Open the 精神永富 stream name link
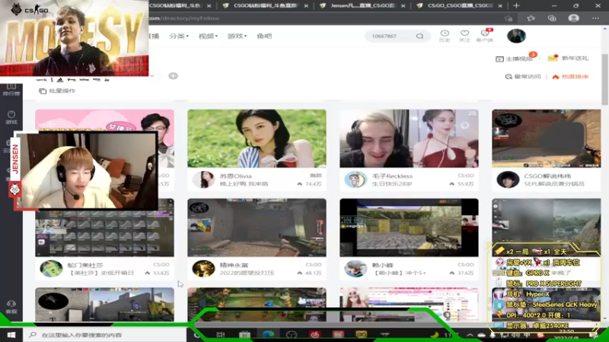This screenshot has width=609, height=342. tap(234, 264)
